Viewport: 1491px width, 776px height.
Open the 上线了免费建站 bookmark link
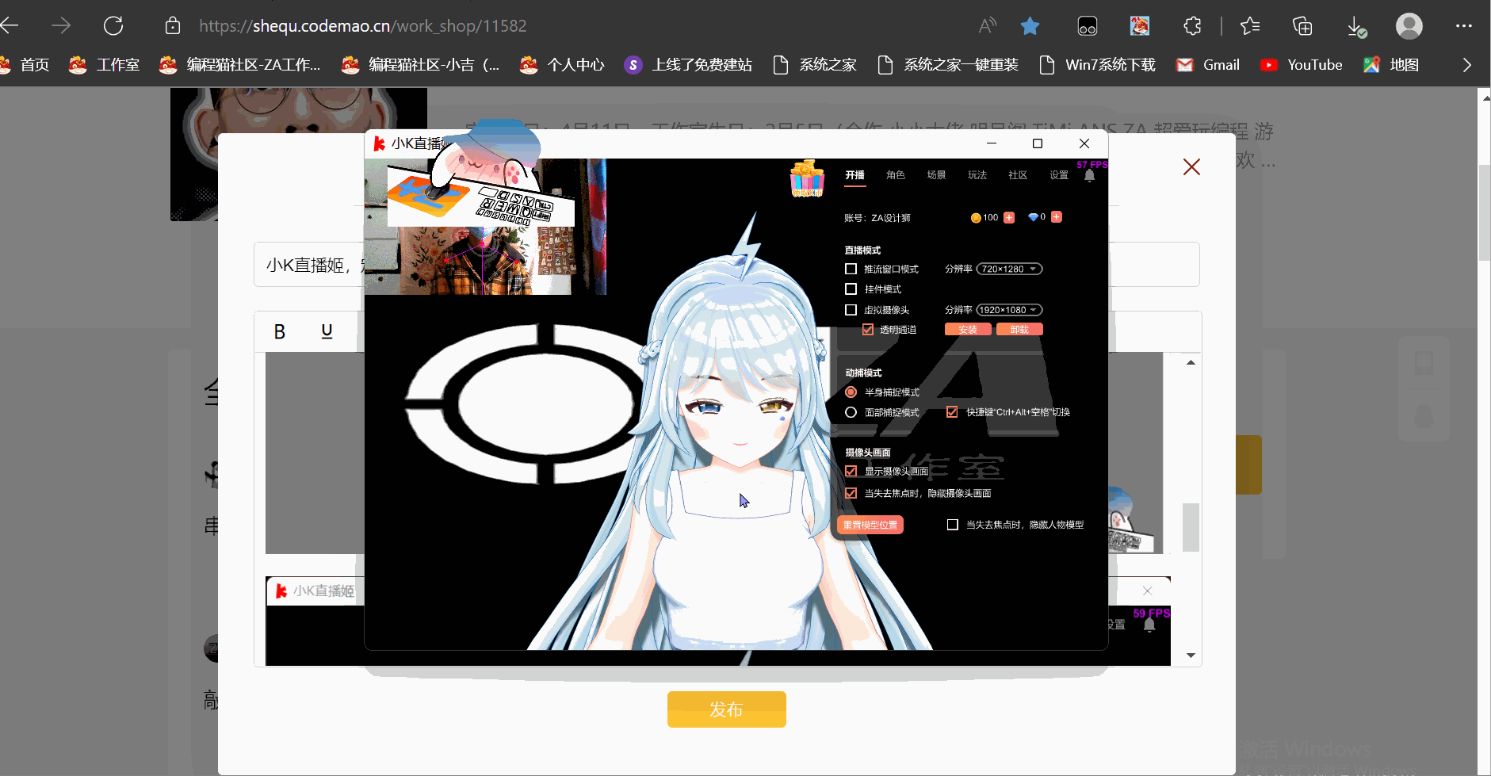[688, 65]
